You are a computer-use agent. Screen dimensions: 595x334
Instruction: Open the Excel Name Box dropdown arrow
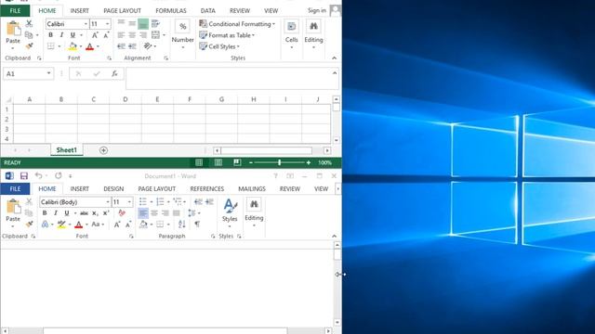(x=48, y=73)
